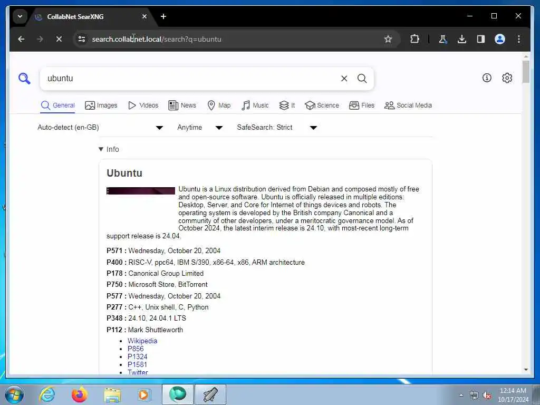
Task: Go back with the browser back arrow
Action: click(x=21, y=39)
